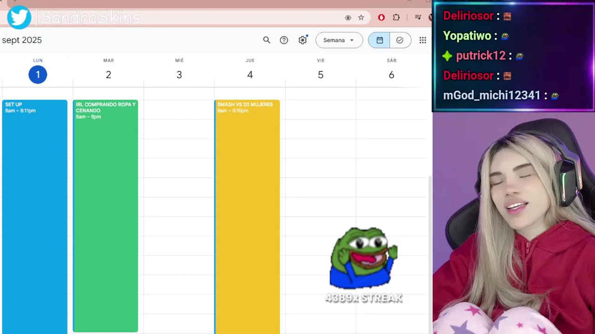Image resolution: width=595 pixels, height=334 pixels.
Task: Open the media control playlist icon
Action: [x=418, y=18]
